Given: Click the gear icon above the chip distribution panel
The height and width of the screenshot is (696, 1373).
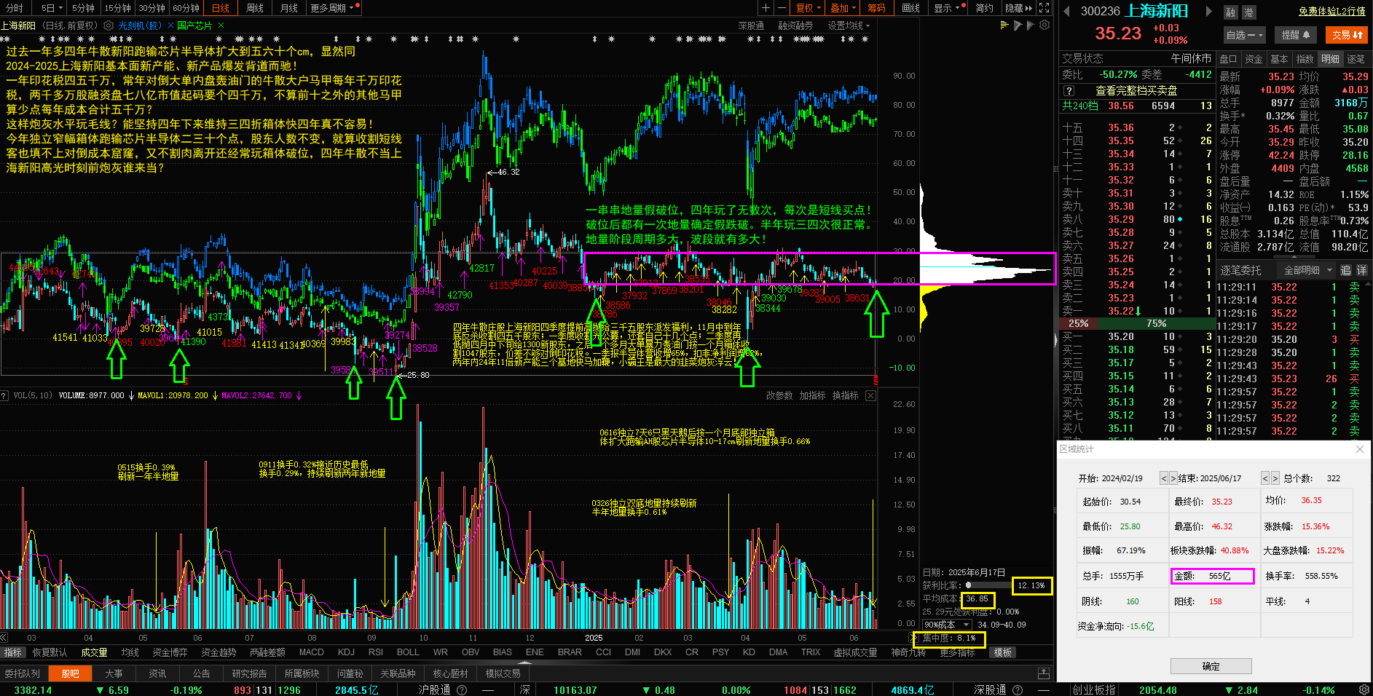Looking at the screenshot, I should pos(1044,25).
